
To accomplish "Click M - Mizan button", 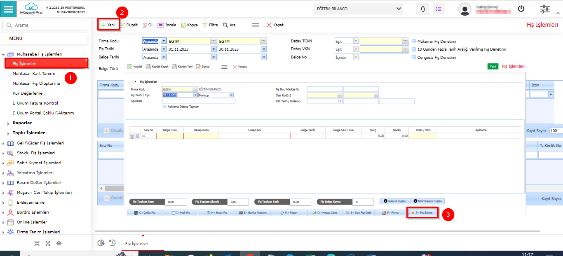I will [x=289, y=213].
